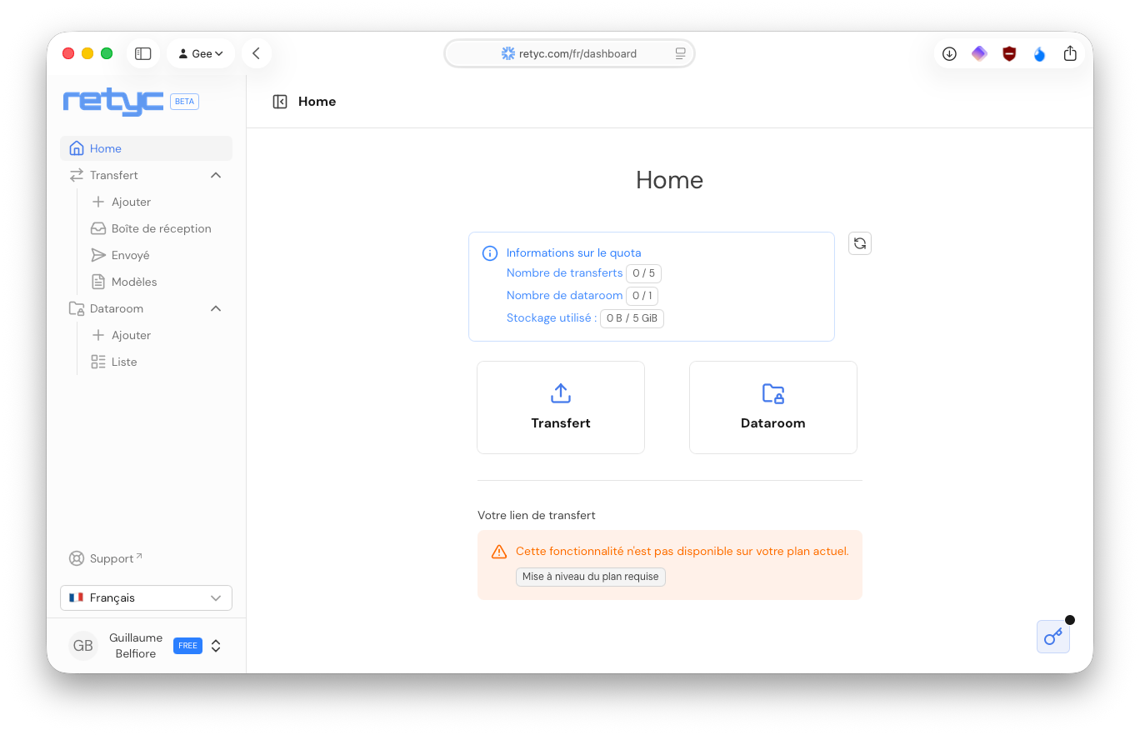Click the key icon button at bottom right
The image size is (1140, 735).
pyautogui.click(x=1053, y=637)
